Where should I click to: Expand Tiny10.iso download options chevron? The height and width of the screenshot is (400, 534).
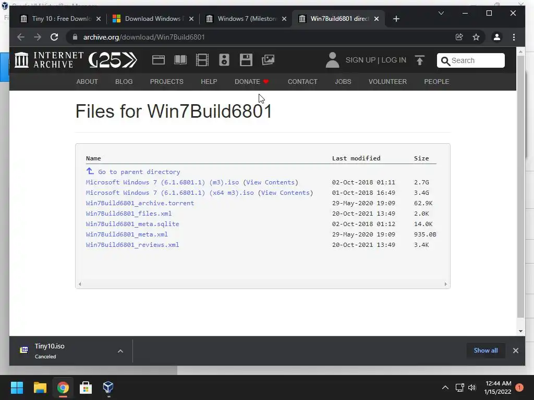tap(120, 351)
